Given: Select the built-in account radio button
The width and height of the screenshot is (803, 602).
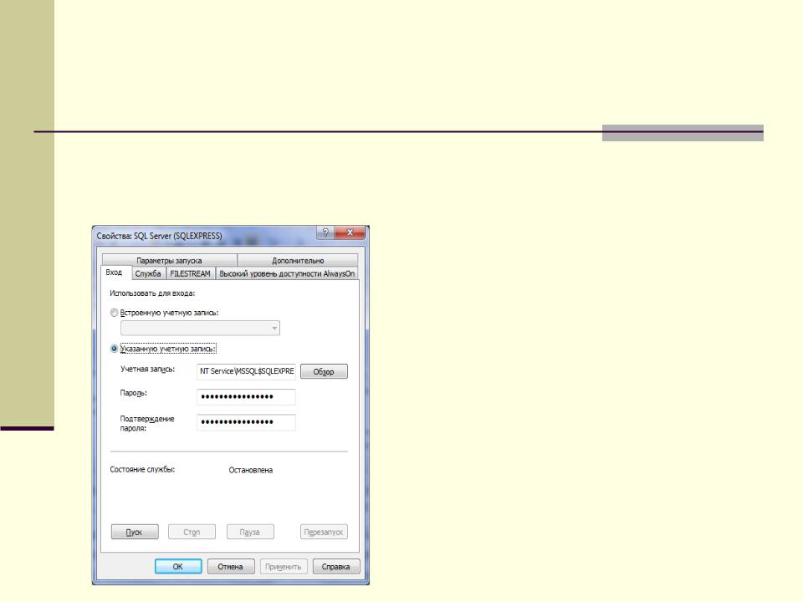Looking at the screenshot, I should tap(115, 312).
